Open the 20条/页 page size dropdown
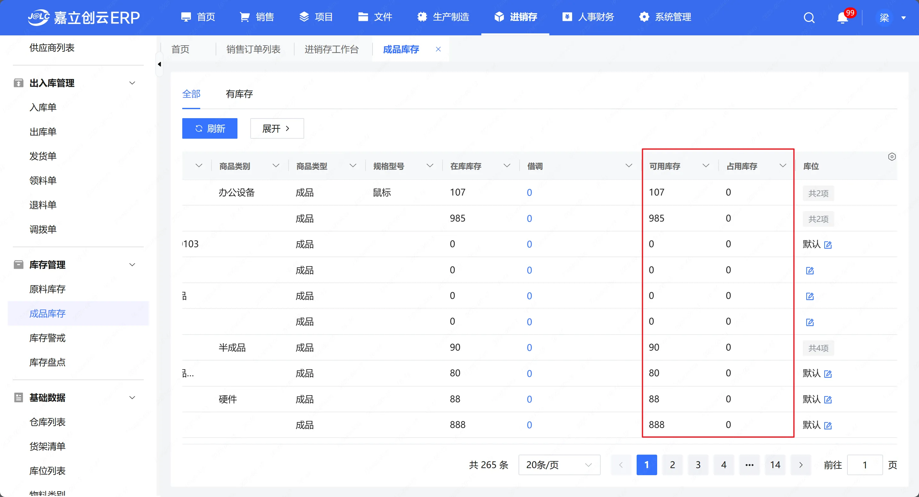This screenshot has height=497, width=919. click(559, 465)
